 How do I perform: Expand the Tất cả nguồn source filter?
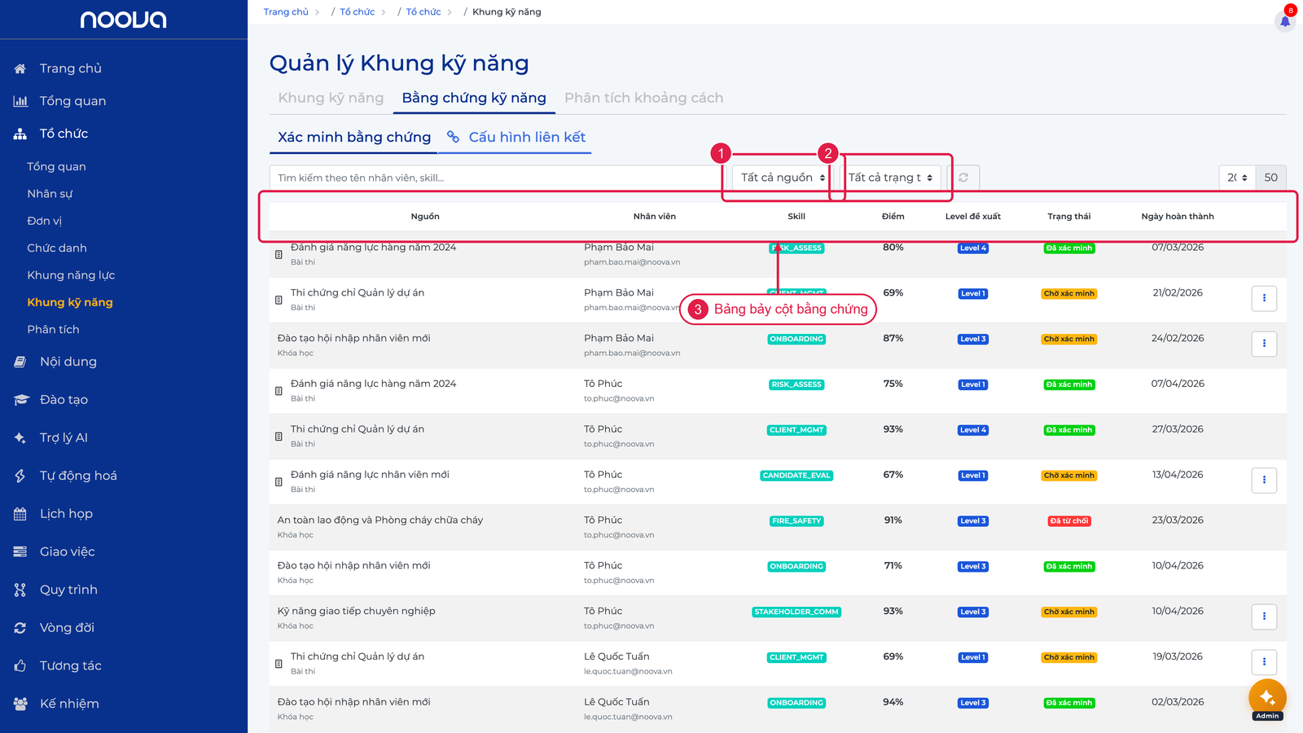tap(782, 178)
